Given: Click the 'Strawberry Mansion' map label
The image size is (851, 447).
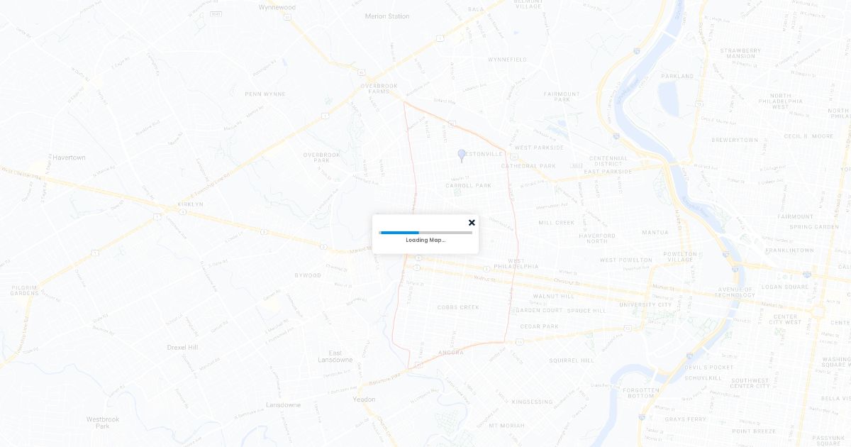Looking at the screenshot, I should point(740,53).
